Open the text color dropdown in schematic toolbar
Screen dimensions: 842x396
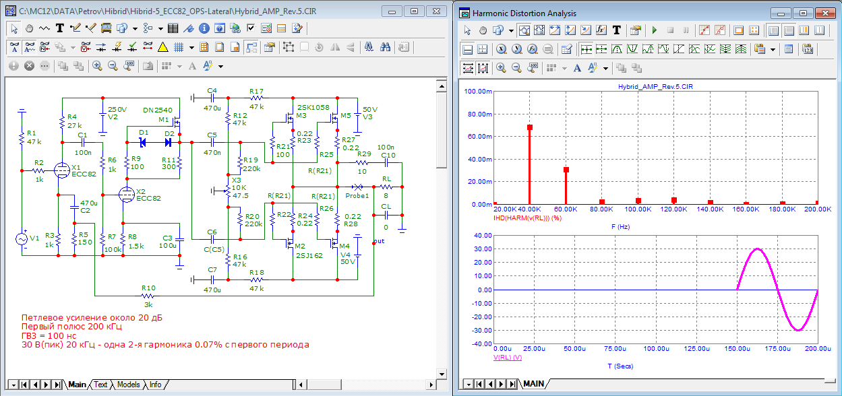click(x=220, y=66)
